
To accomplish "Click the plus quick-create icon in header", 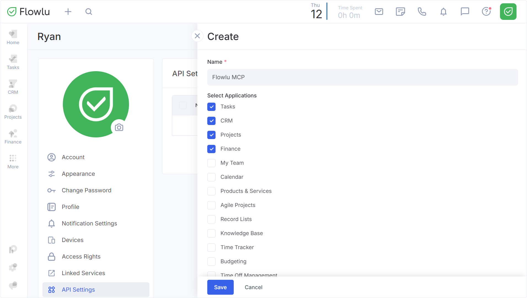I will tap(68, 12).
